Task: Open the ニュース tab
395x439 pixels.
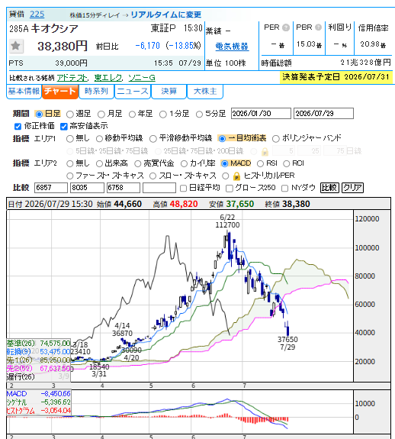Action: coord(133,92)
